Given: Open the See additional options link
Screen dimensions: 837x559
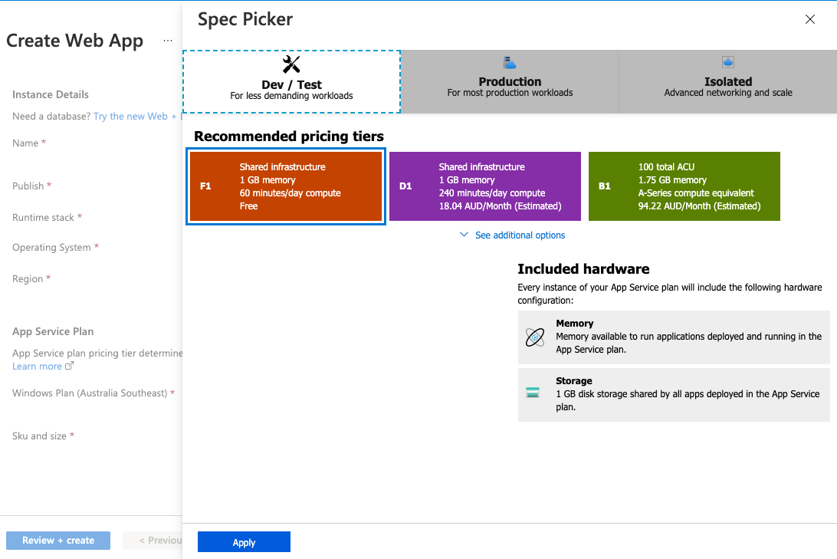Looking at the screenshot, I should point(520,235).
